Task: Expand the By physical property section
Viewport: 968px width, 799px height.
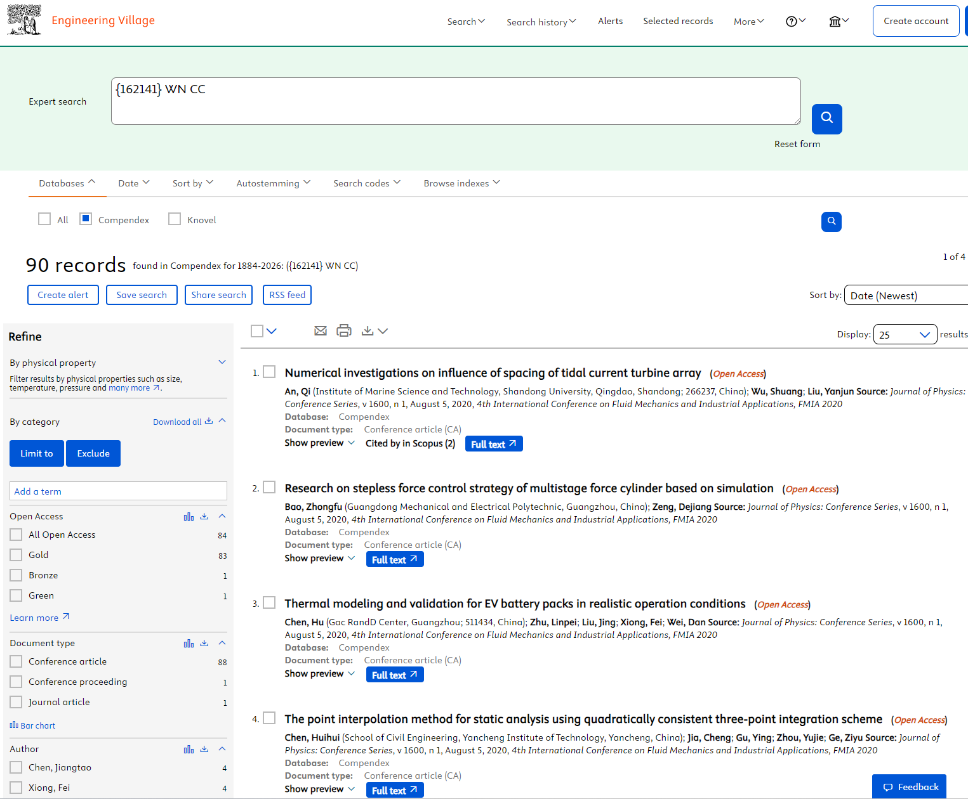Action: (222, 362)
